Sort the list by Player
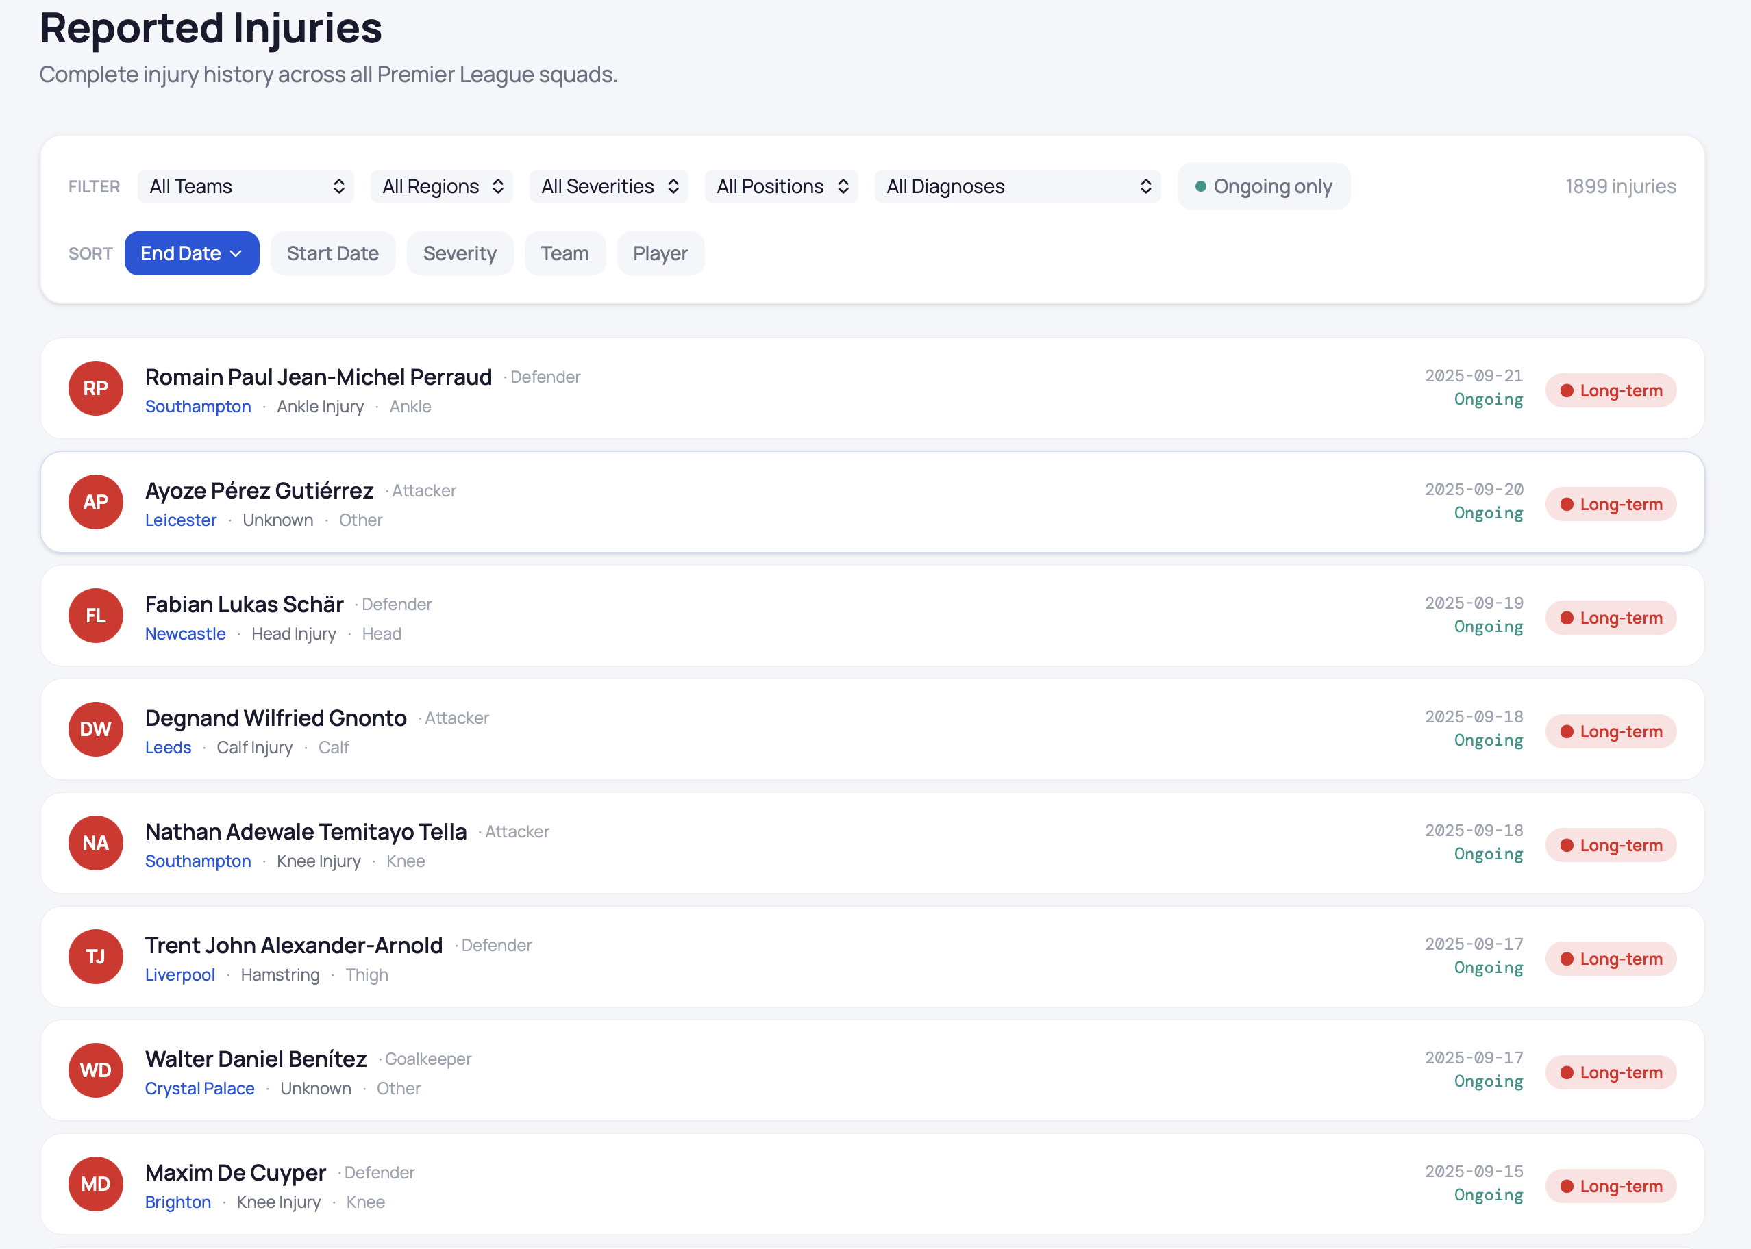The height and width of the screenshot is (1249, 1751). point(660,253)
